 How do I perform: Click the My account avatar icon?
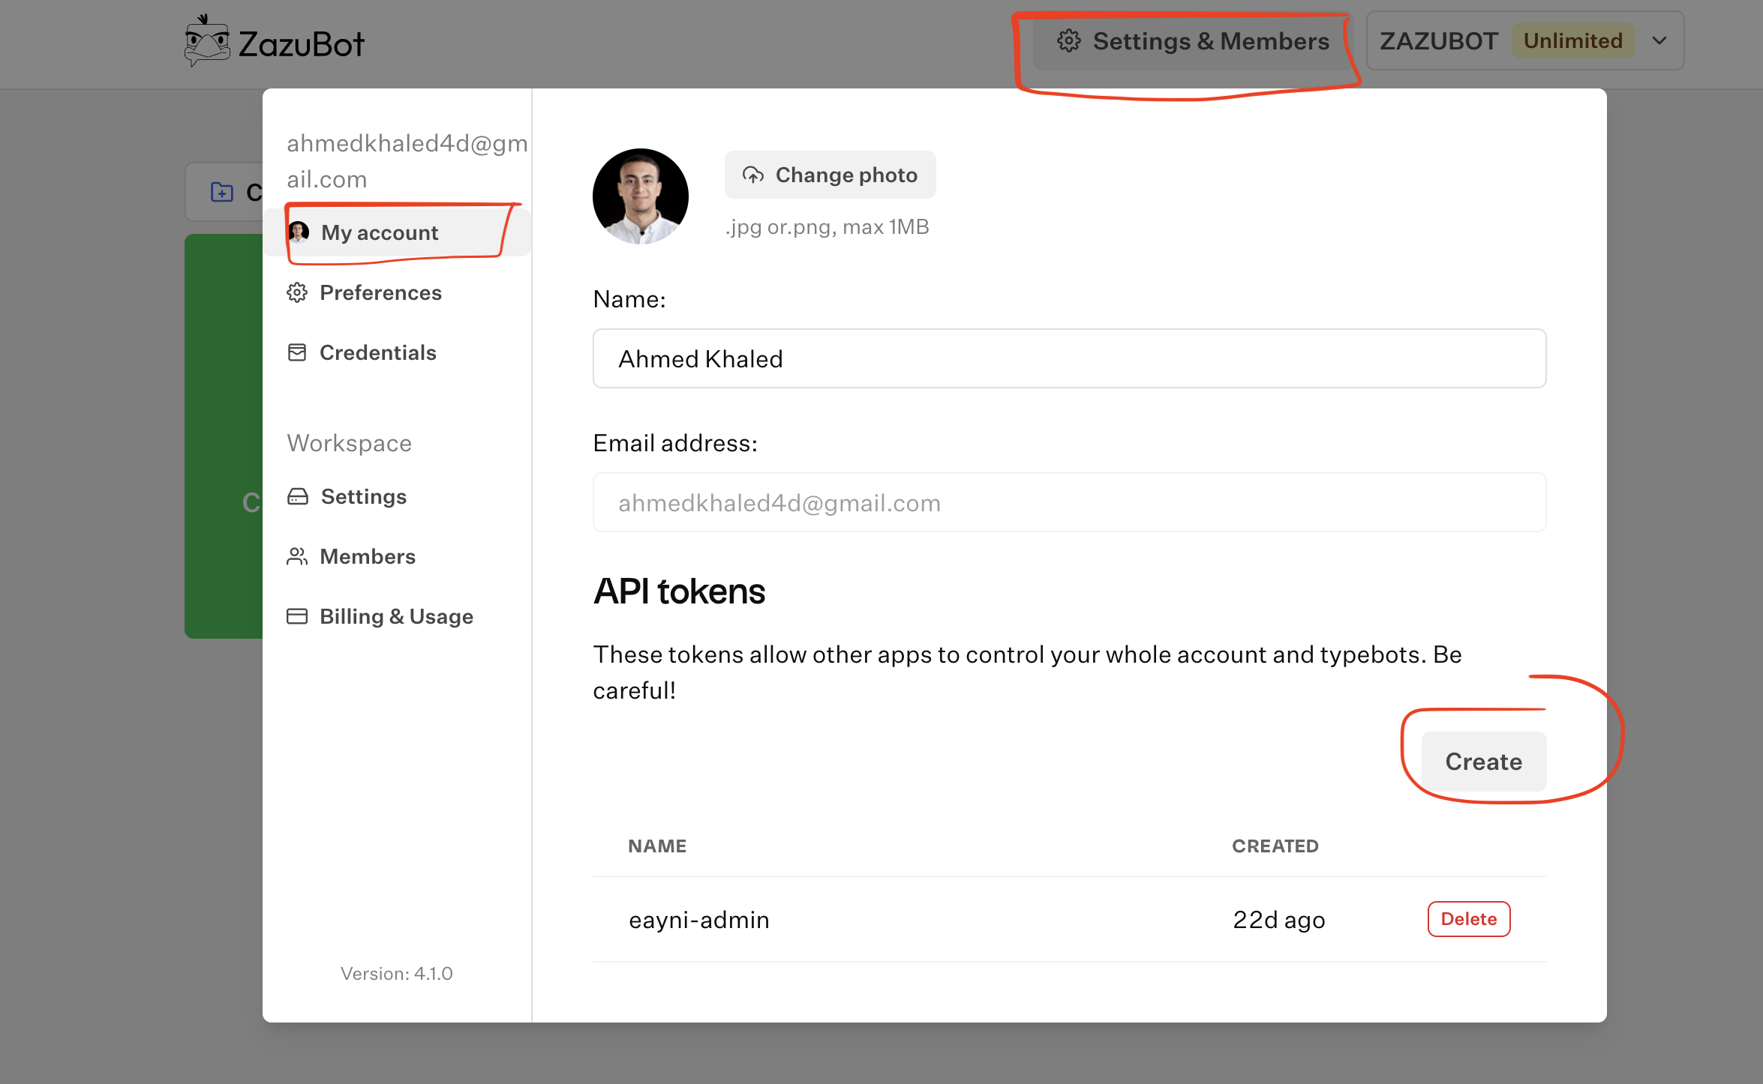pyautogui.click(x=299, y=232)
